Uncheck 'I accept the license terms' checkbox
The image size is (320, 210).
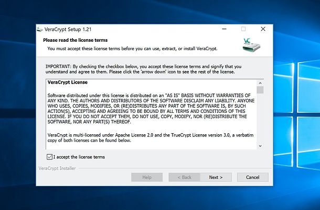click(x=49, y=157)
